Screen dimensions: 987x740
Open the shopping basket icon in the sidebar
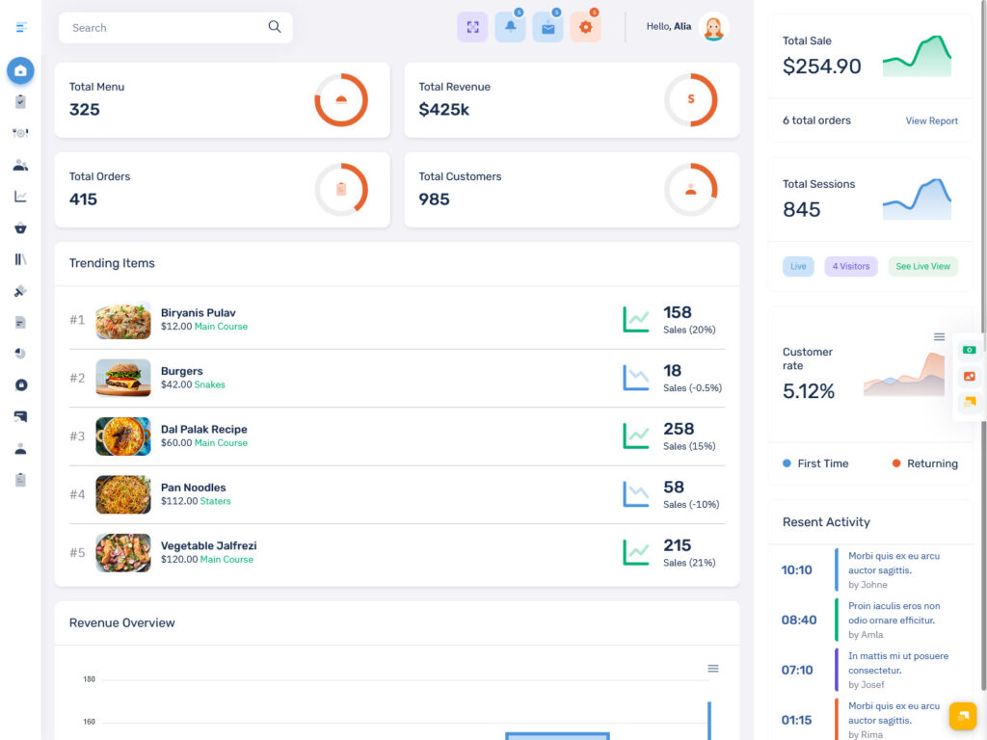19,226
